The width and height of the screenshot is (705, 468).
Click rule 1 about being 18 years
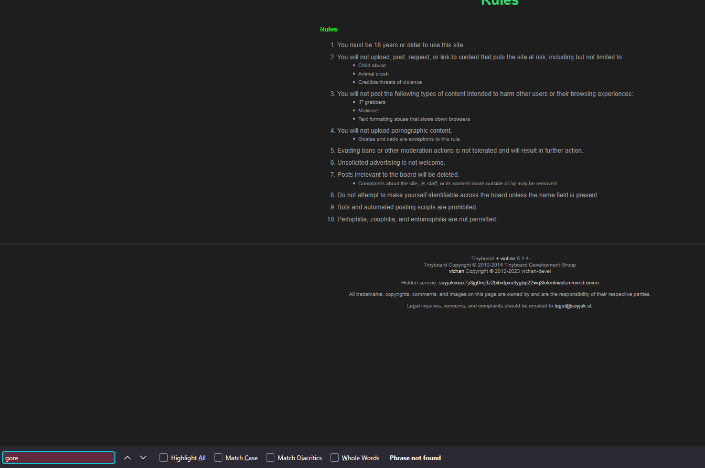click(401, 45)
